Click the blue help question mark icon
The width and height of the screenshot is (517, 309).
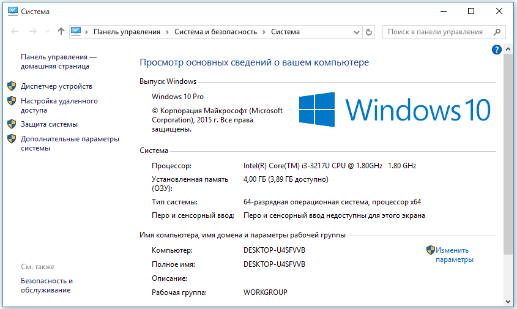click(x=496, y=50)
